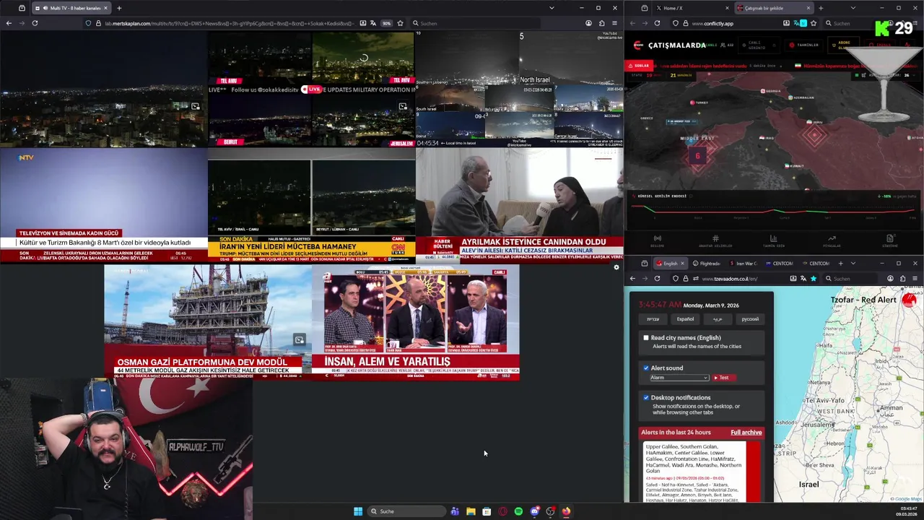Viewport: 924px width, 520px height.
Task: Select the Çatışmalar conflictly tab
Action: (772, 8)
